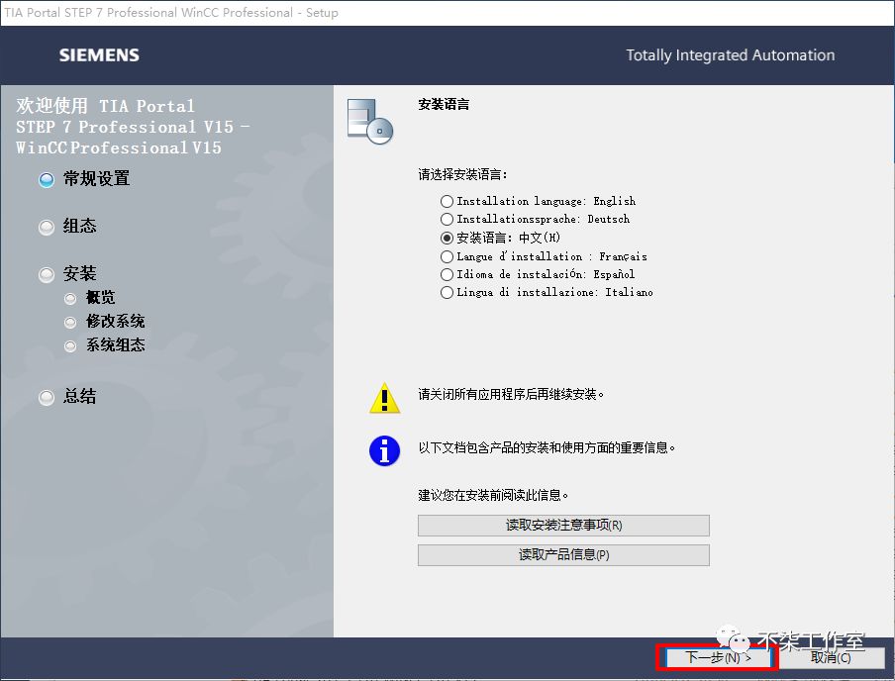Select Français installation language option
Screen dimensions: 895x681
tap(447, 257)
